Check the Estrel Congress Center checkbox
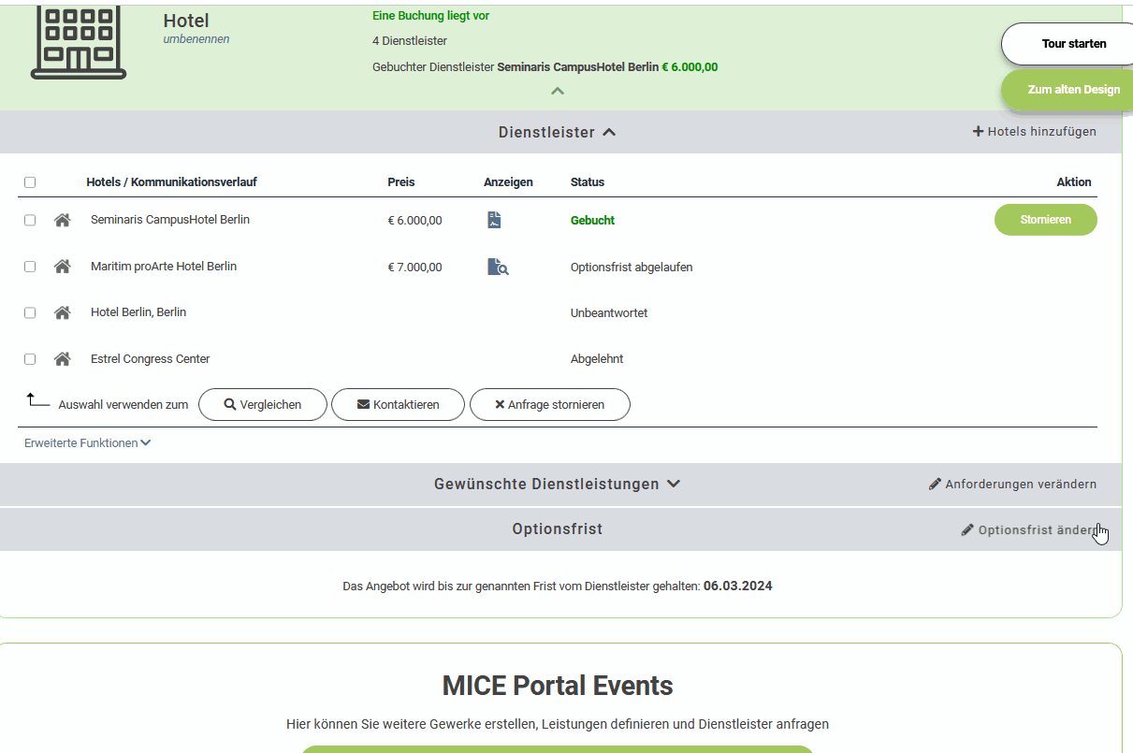The width and height of the screenshot is (1133, 753). [x=30, y=359]
